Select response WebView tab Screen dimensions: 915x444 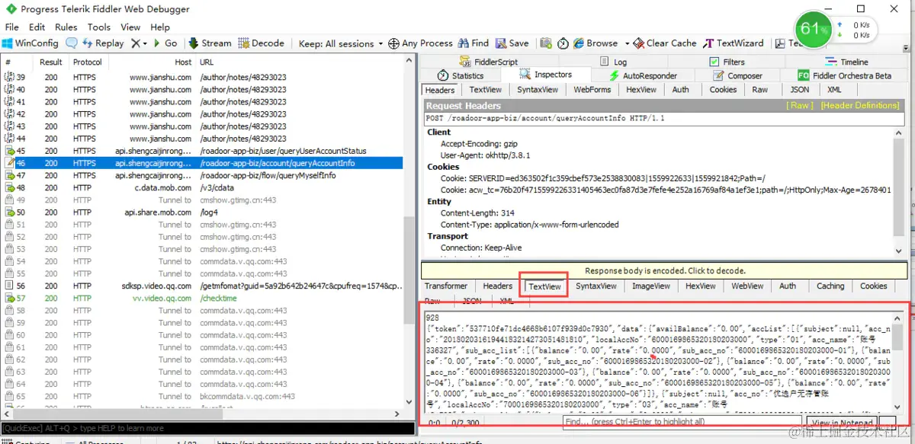point(747,286)
